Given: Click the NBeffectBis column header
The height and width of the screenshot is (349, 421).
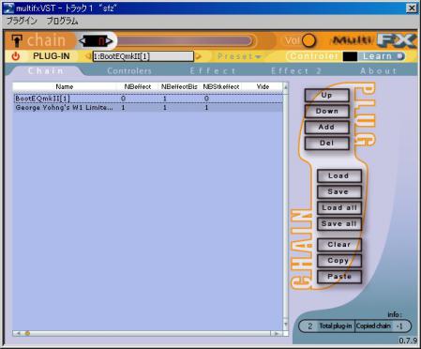Looking at the screenshot, I should click(179, 86).
